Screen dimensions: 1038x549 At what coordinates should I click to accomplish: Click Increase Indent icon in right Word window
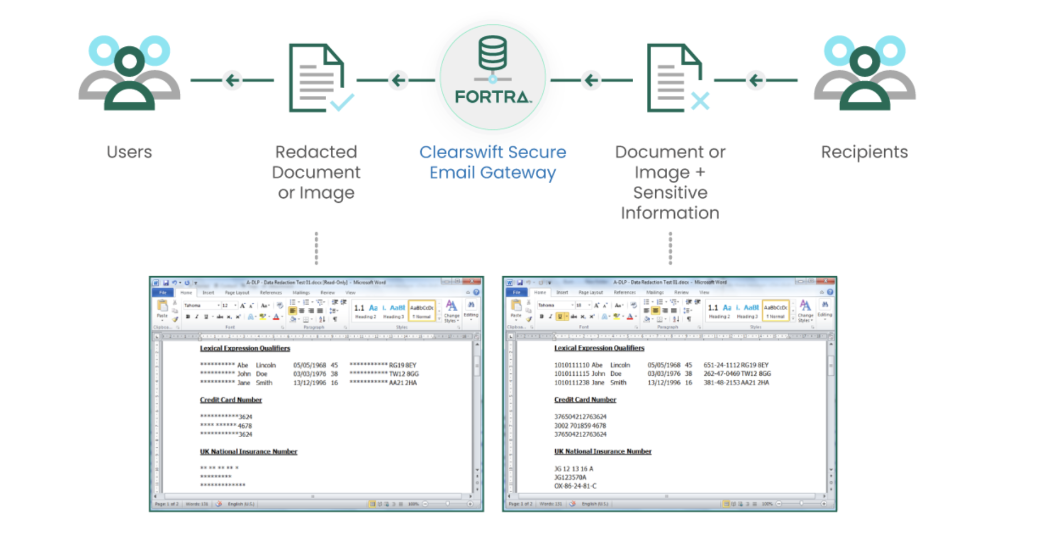(x=698, y=302)
